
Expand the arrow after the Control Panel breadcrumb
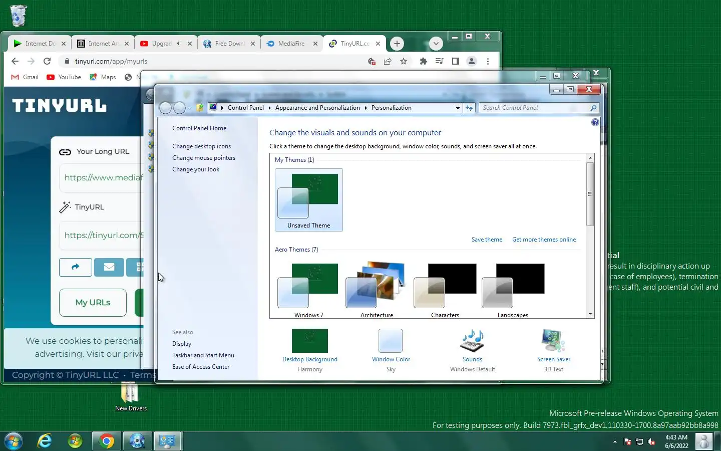click(x=269, y=108)
